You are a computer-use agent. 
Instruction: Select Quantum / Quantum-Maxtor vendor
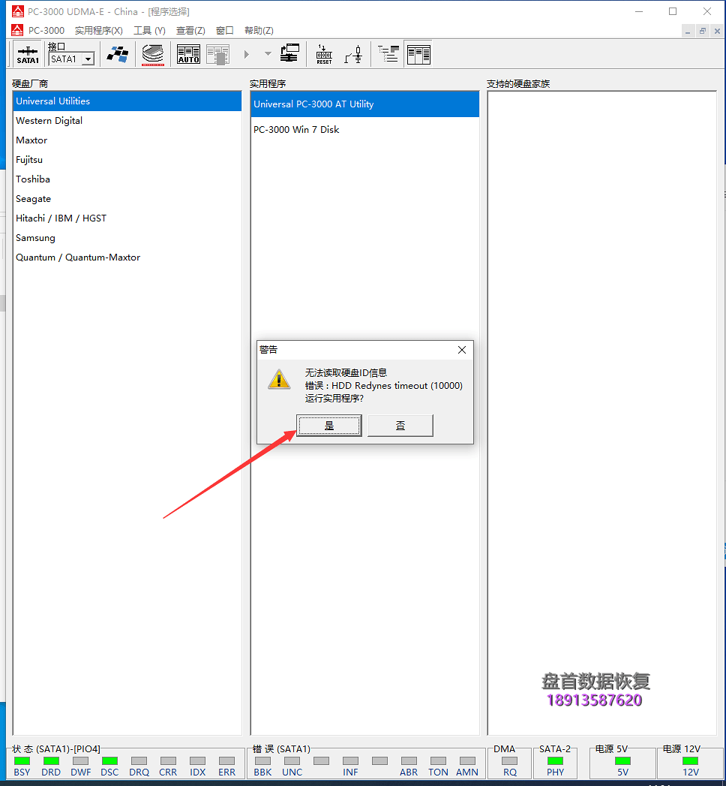click(x=127, y=257)
